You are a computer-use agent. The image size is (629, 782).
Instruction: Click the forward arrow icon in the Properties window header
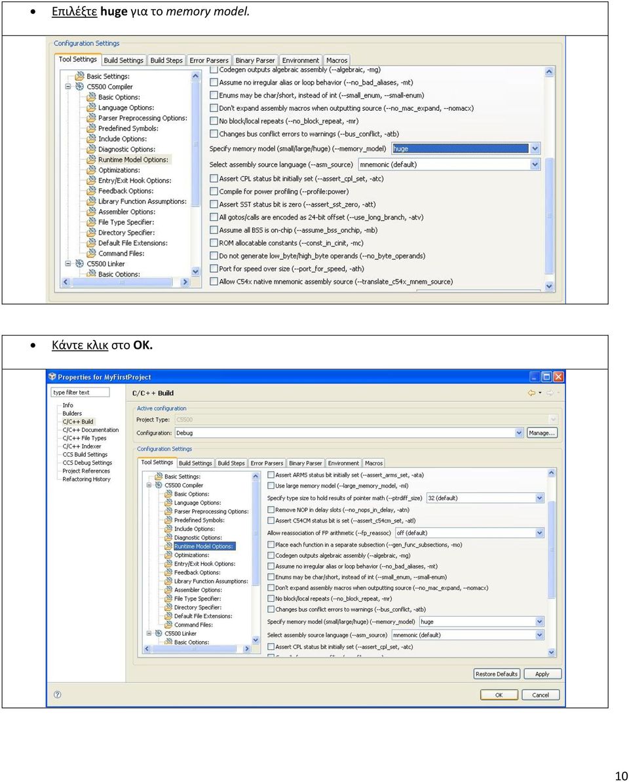[549, 393]
